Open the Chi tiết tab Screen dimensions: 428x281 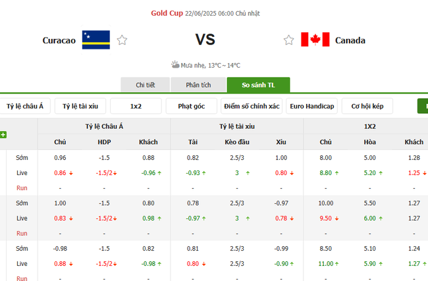(x=145, y=85)
